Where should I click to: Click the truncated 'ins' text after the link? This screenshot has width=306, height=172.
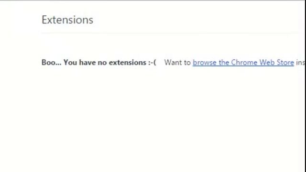[x=300, y=63]
